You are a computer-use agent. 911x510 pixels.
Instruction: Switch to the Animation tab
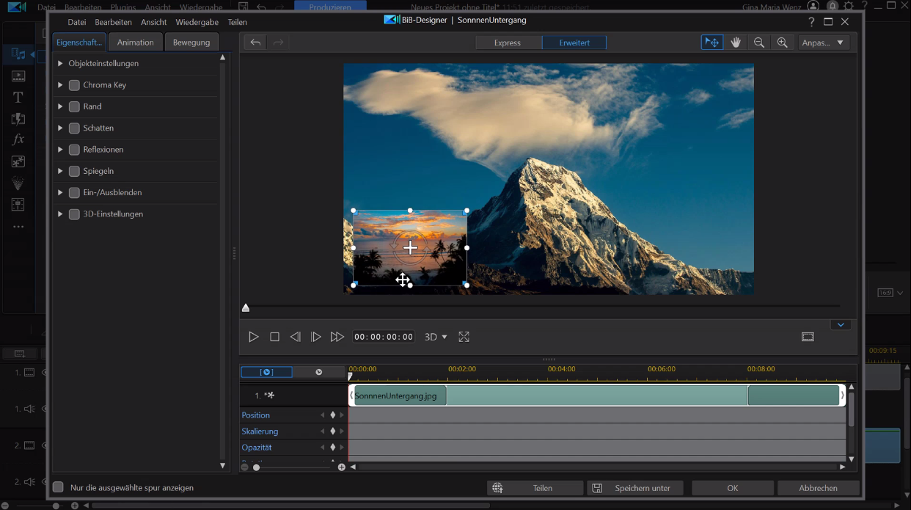pyautogui.click(x=136, y=43)
